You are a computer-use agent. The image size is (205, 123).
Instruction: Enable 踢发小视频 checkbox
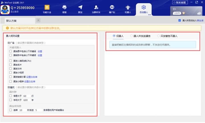pyautogui.click(x=11, y=72)
